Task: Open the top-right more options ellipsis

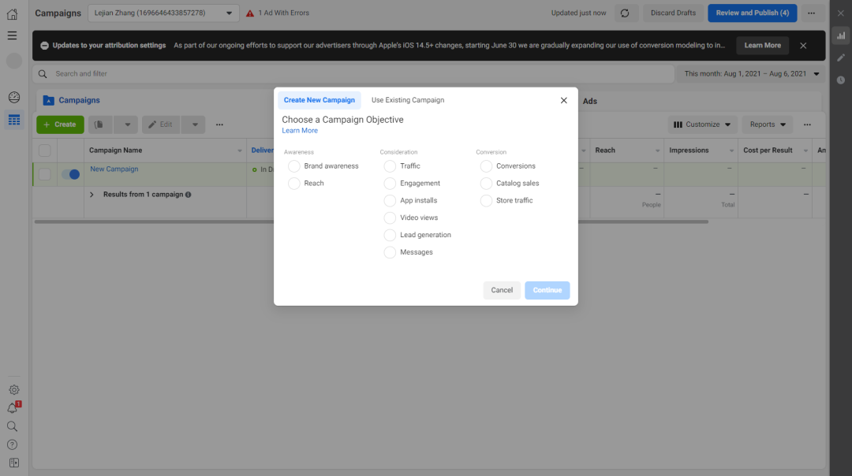Action: tap(811, 13)
